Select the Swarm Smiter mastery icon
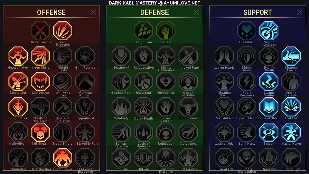The image size is (309, 174). 269,82
